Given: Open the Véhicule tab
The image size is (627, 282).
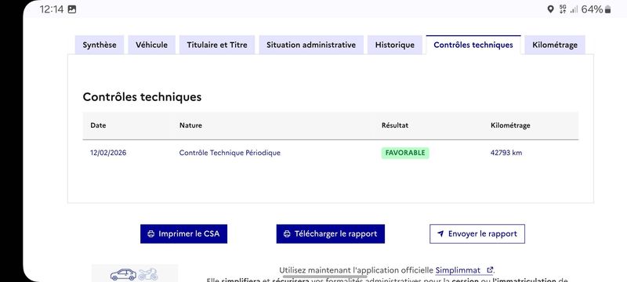Looking at the screenshot, I should 151,45.
